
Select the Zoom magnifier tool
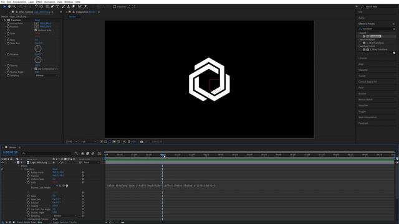(14, 7)
